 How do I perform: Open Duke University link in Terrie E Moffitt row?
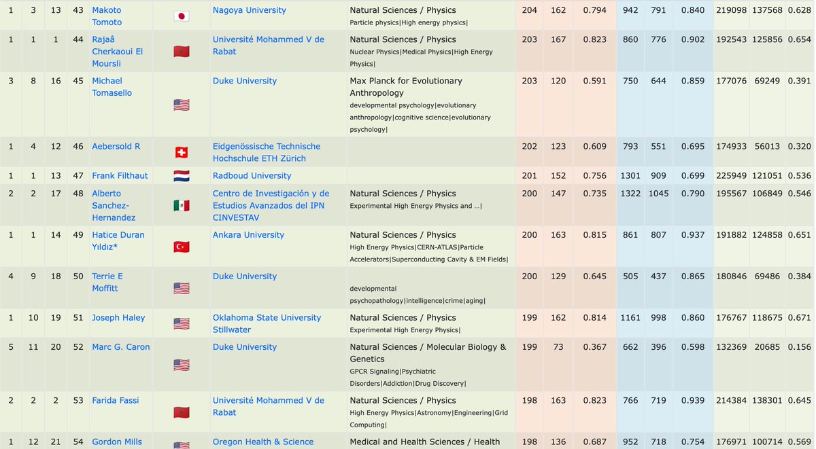pyautogui.click(x=245, y=276)
